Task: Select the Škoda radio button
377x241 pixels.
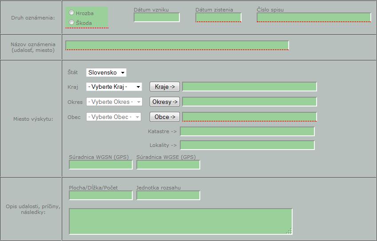Action: pos(71,22)
